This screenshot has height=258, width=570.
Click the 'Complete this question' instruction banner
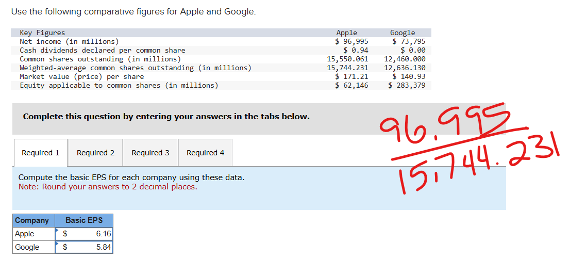pyautogui.click(x=166, y=117)
